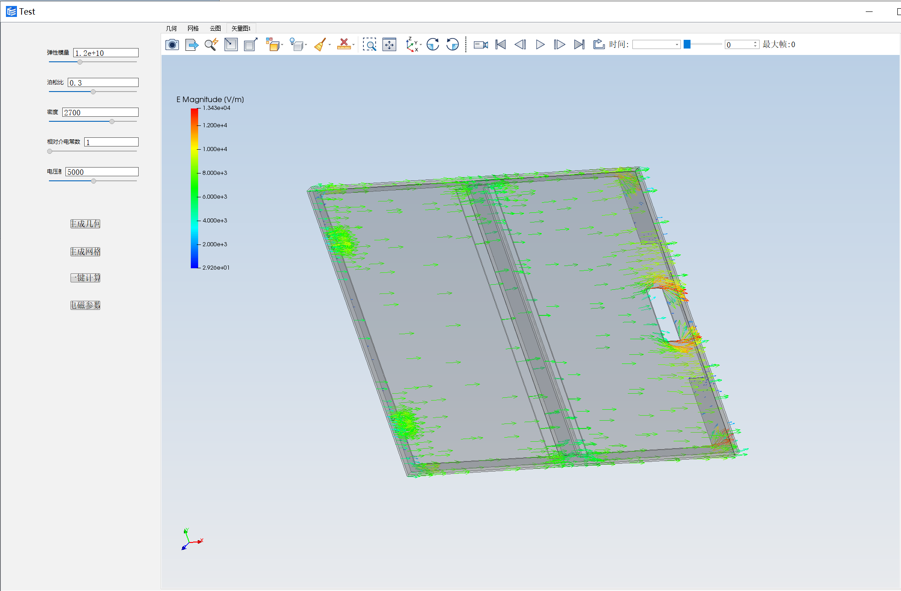The height and width of the screenshot is (591, 901).
Task: Click the square with inward arrow icon
Action: click(231, 44)
